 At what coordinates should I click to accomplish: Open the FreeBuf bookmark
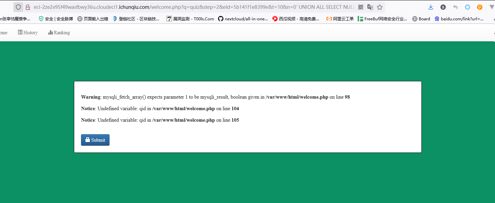(x=382, y=19)
